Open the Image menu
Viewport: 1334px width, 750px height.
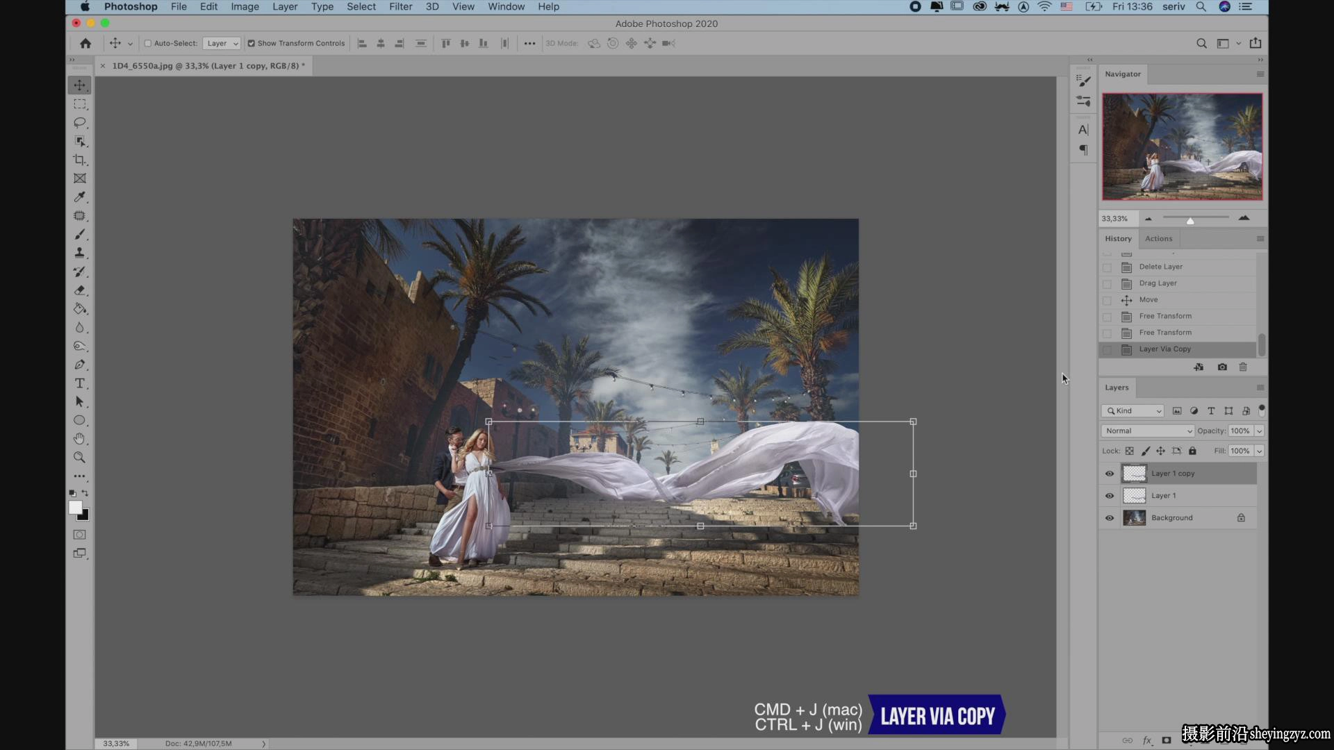pos(245,7)
